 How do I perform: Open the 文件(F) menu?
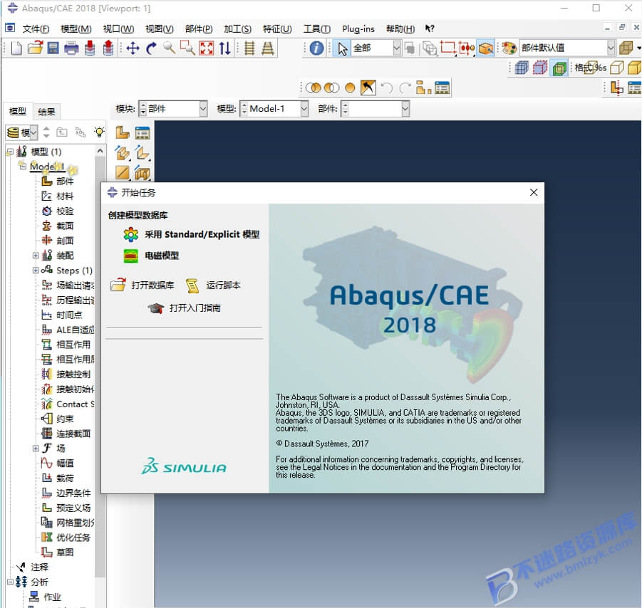(36, 28)
